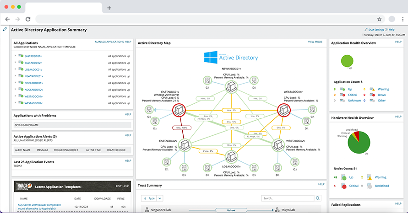Select the red EASTADDC01v server node on map

click(x=179, y=110)
